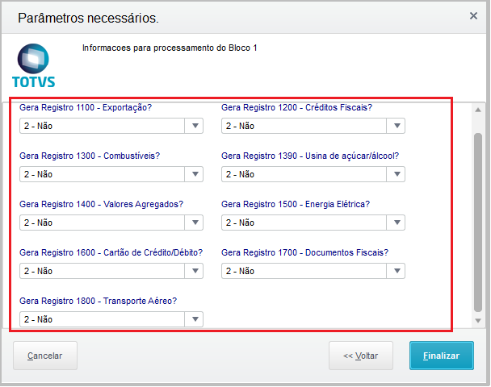491x387 pixels.
Task: Open the Registro 1800 Transporte Aéreo dropdown
Action: pos(195,319)
